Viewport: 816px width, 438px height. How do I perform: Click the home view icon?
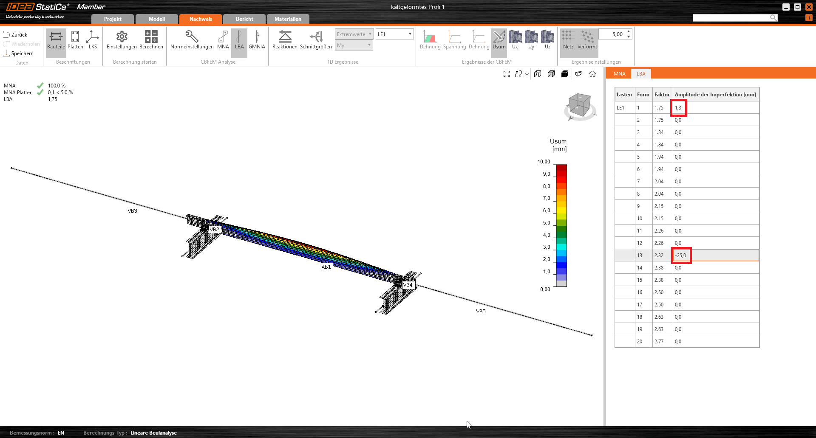592,74
